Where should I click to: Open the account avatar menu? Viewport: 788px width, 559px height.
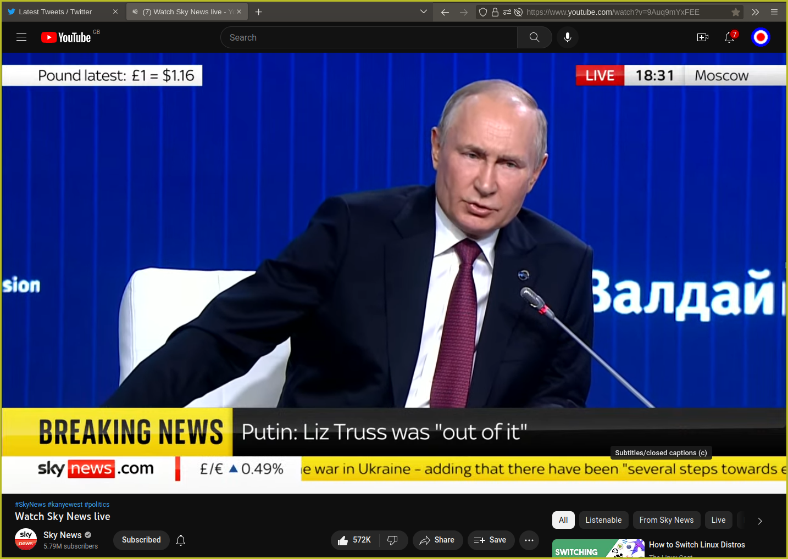point(761,37)
